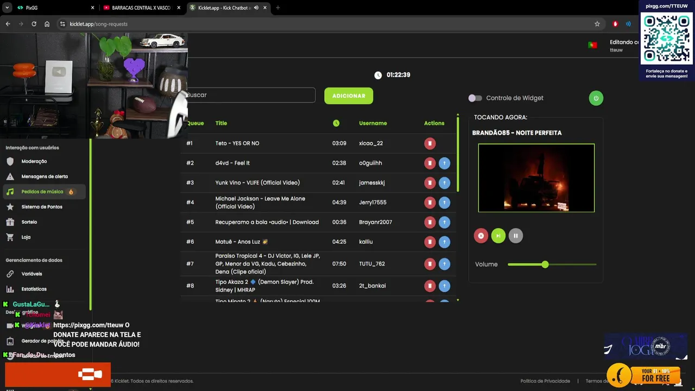This screenshot has width=695, height=391.
Task: Toggle the Controle de Widget switch
Action: coord(475,98)
